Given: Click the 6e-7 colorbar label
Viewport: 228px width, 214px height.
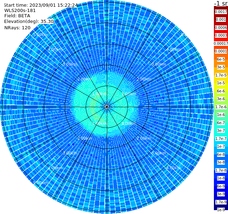Looking at the screenshot, I should pyautogui.click(x=221, y=123).
